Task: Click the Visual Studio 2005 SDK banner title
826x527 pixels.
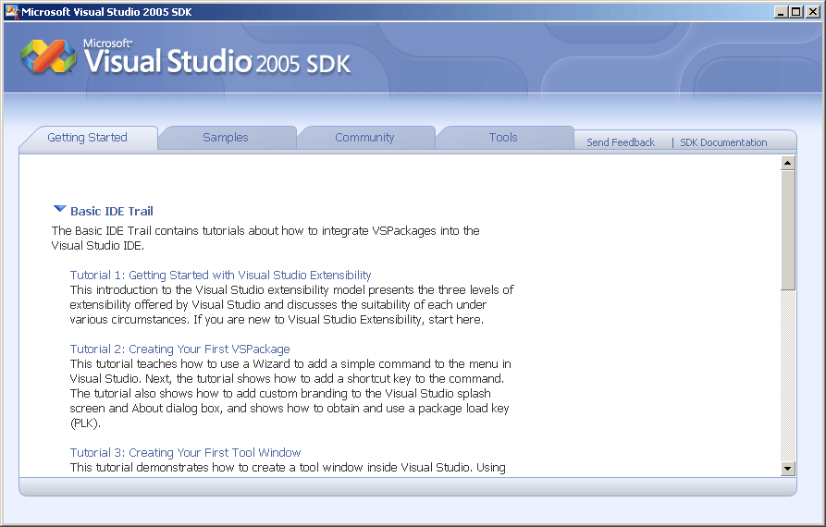Action: tap(217, 57)
